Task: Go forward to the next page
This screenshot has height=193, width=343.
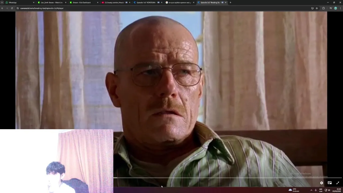Action: tap(7, 8)
